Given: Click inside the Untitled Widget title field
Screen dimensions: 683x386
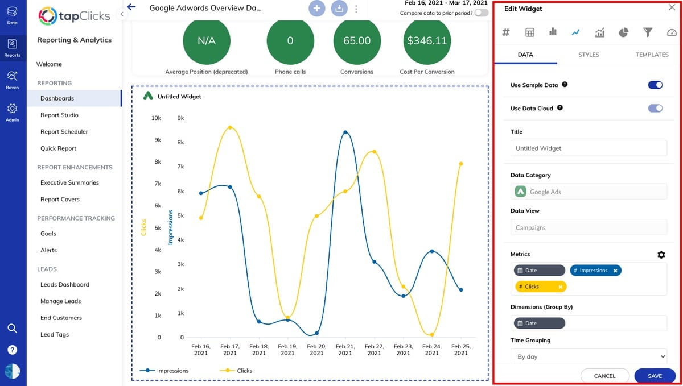Looking at the screenshot, I should tap(589, 148).
